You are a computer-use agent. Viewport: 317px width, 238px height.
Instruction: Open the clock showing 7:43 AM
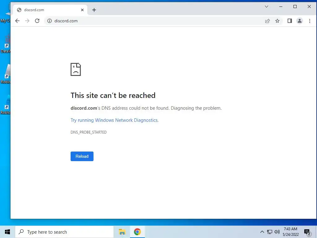(290, 232)
